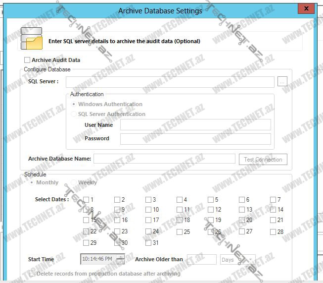Toggle Delete records from production database checkbox

pos(33,274)
